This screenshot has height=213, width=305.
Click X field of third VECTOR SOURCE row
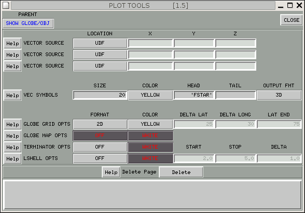tap(150, 66)
